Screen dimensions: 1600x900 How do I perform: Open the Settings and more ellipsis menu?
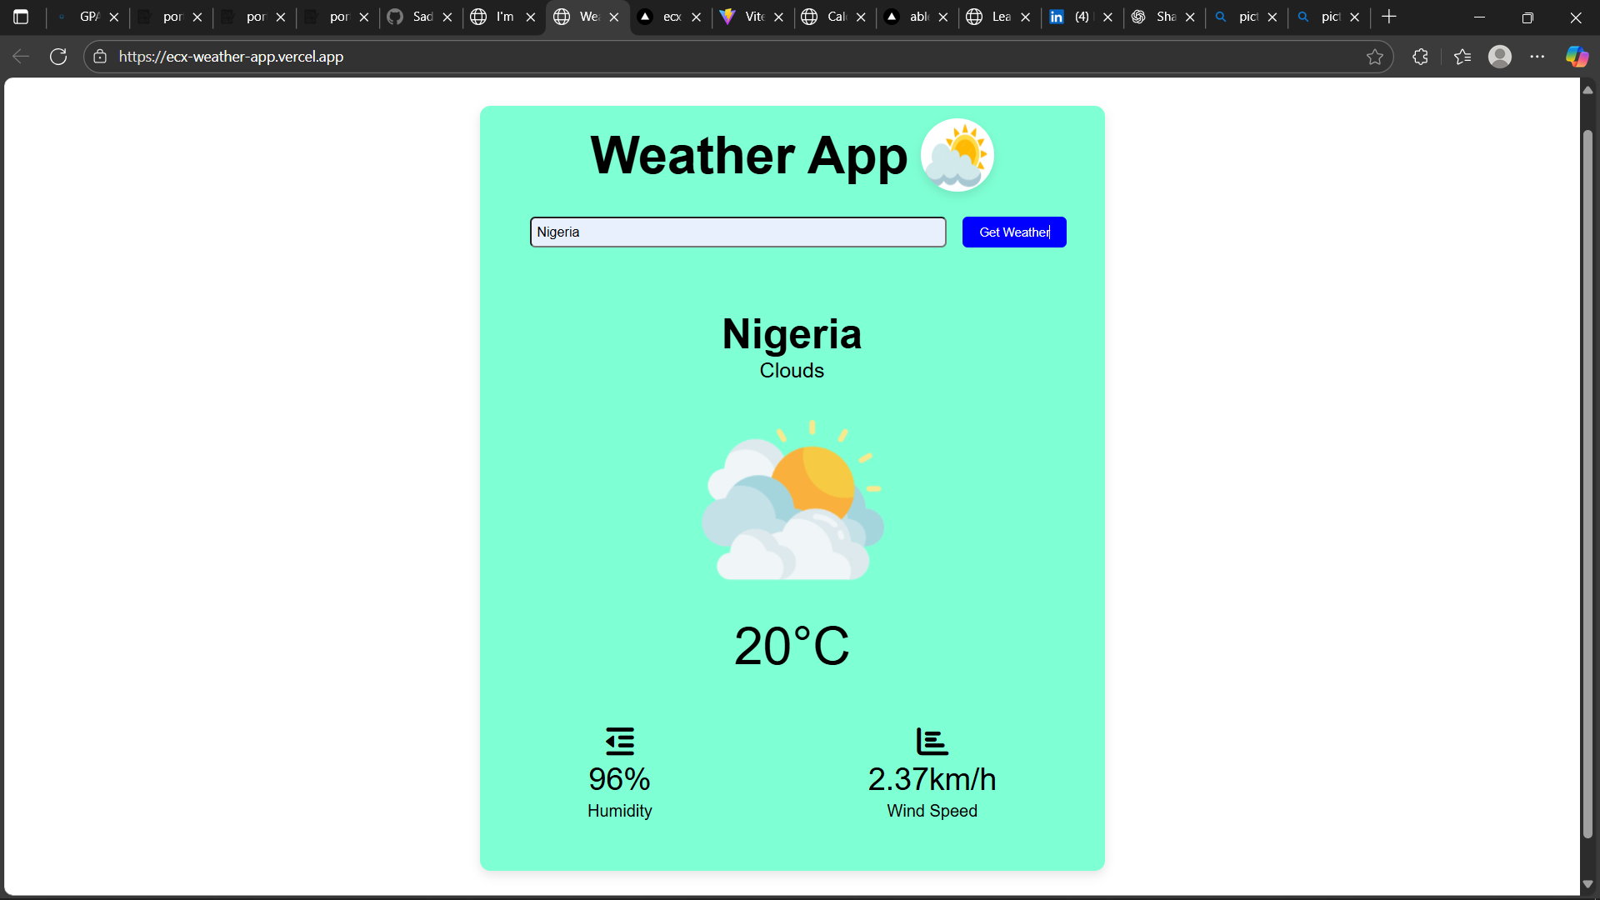[1537, 57]
